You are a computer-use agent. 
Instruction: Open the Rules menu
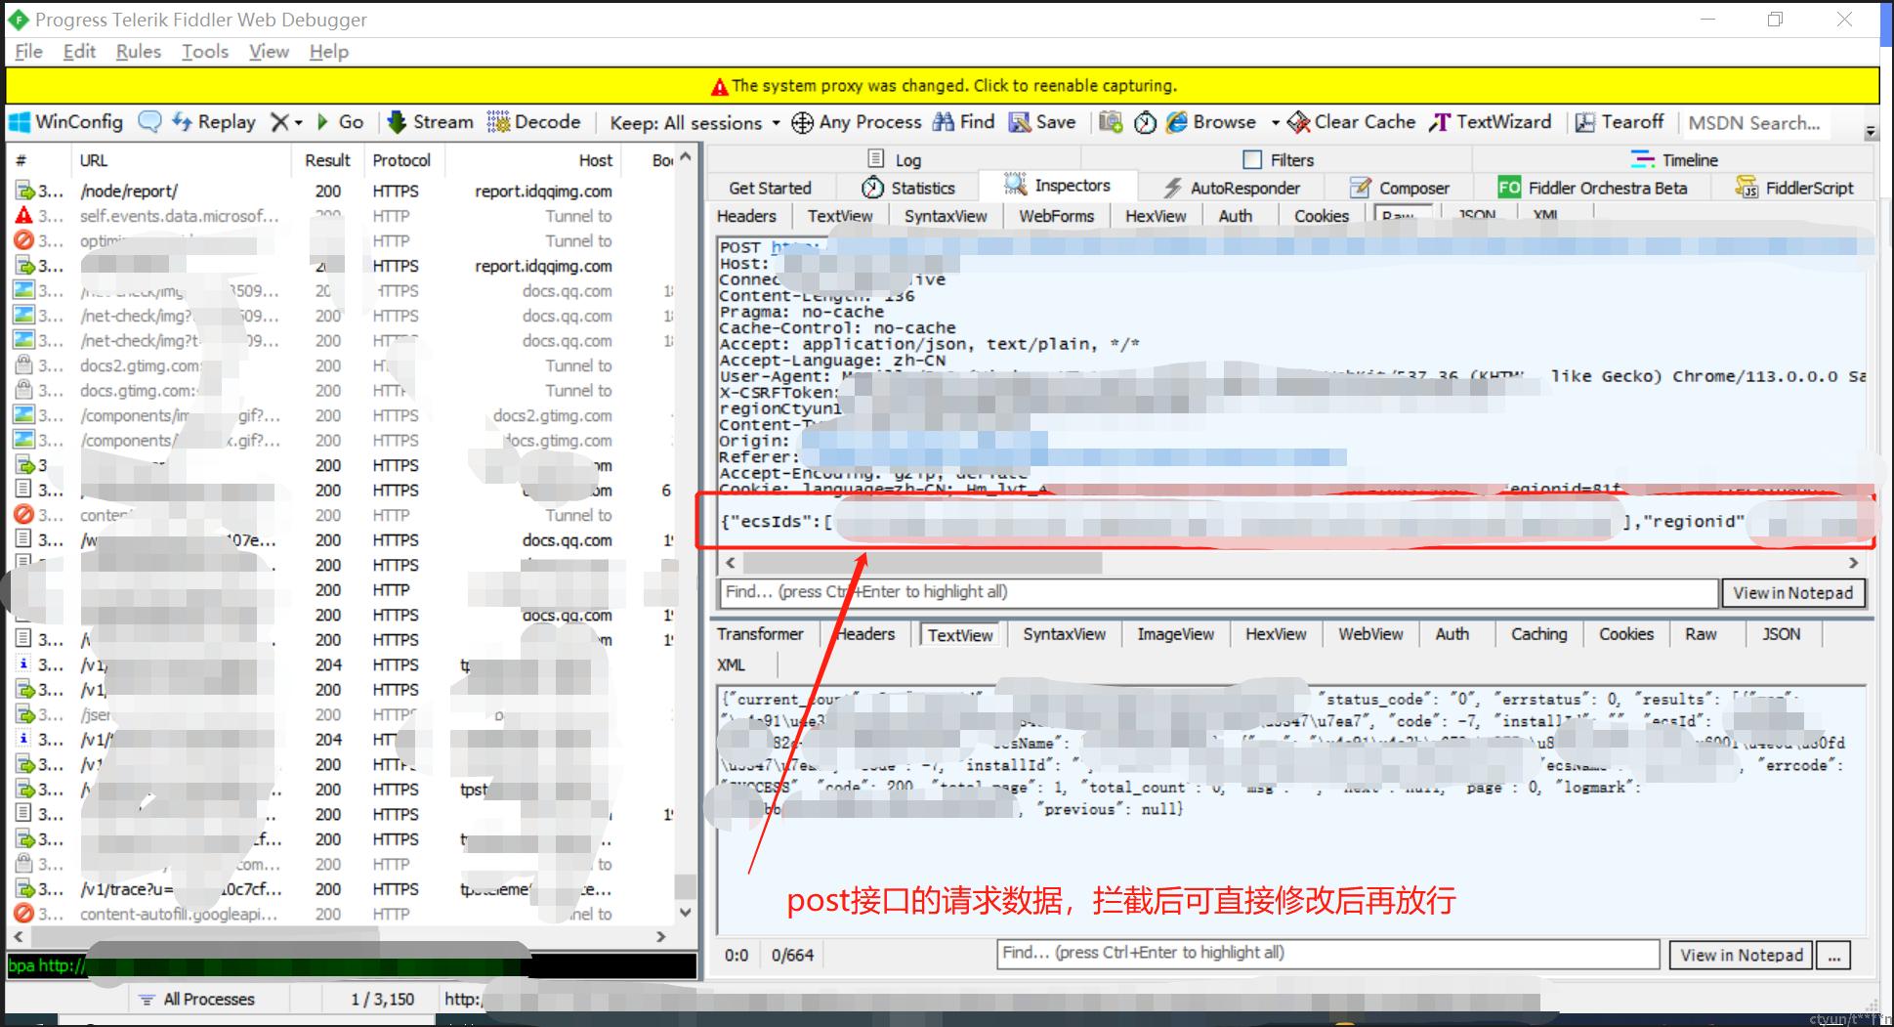click(139, 52)
